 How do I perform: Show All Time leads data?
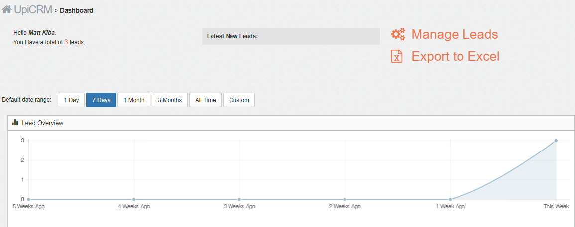click(x=205, y=100)
